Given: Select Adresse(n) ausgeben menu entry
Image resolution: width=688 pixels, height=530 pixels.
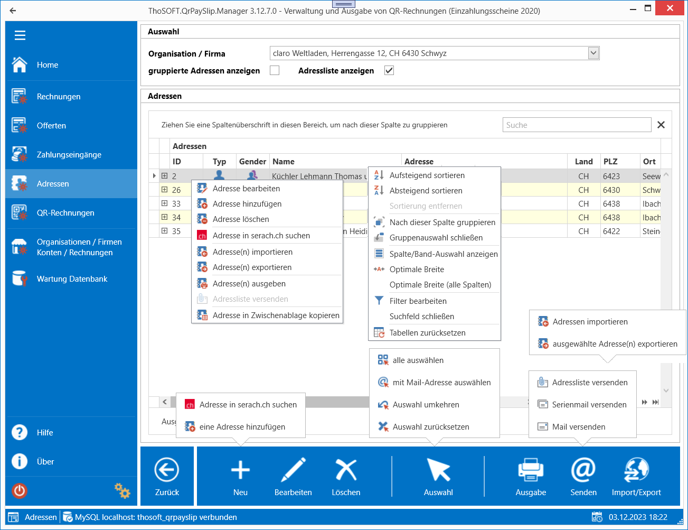Looking at the screenshot, I should click(x=267, y=284).
